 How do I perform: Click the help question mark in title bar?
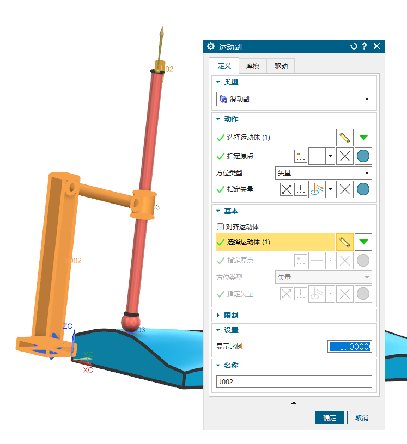point(365,46)
